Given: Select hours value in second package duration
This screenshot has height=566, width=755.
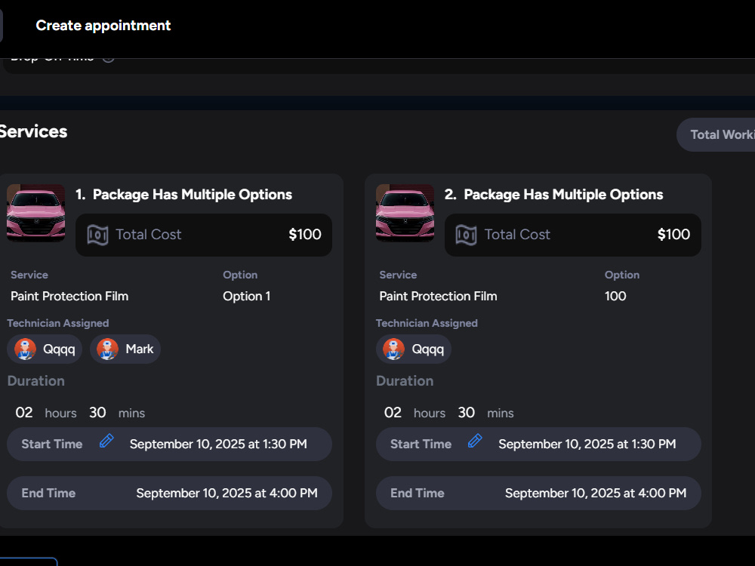Looking at the screenshot, I should pos(393,413).
